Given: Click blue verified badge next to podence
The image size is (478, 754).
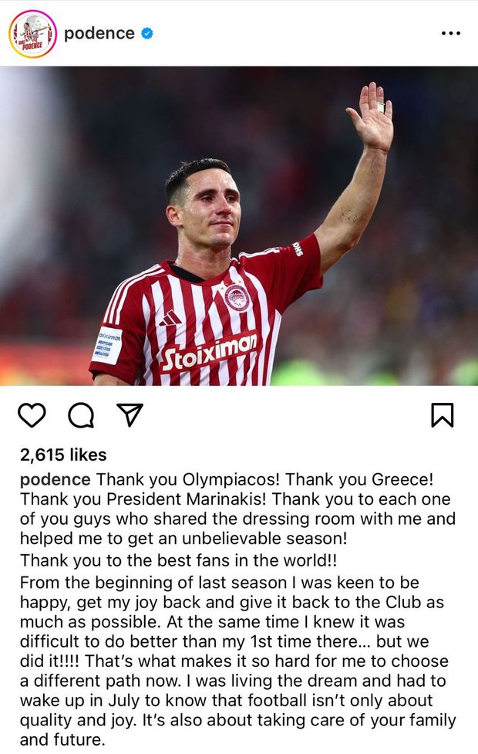Looking at the screenshot, I should (x=147, y=33).
